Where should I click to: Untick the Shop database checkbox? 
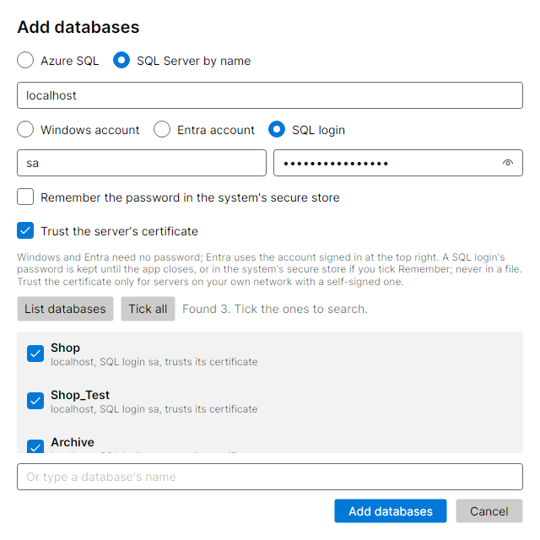35,354
